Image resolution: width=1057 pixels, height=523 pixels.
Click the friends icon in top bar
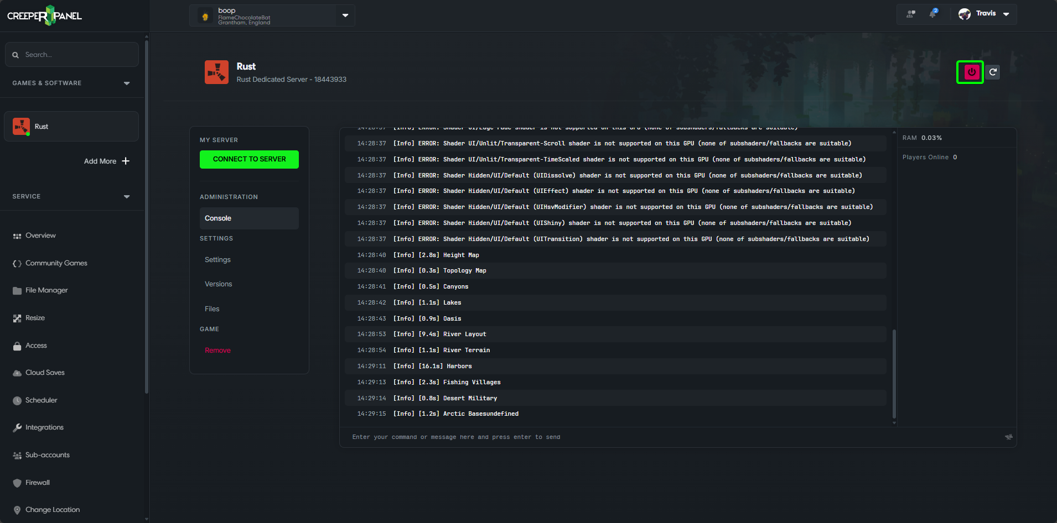pos(910,14)
